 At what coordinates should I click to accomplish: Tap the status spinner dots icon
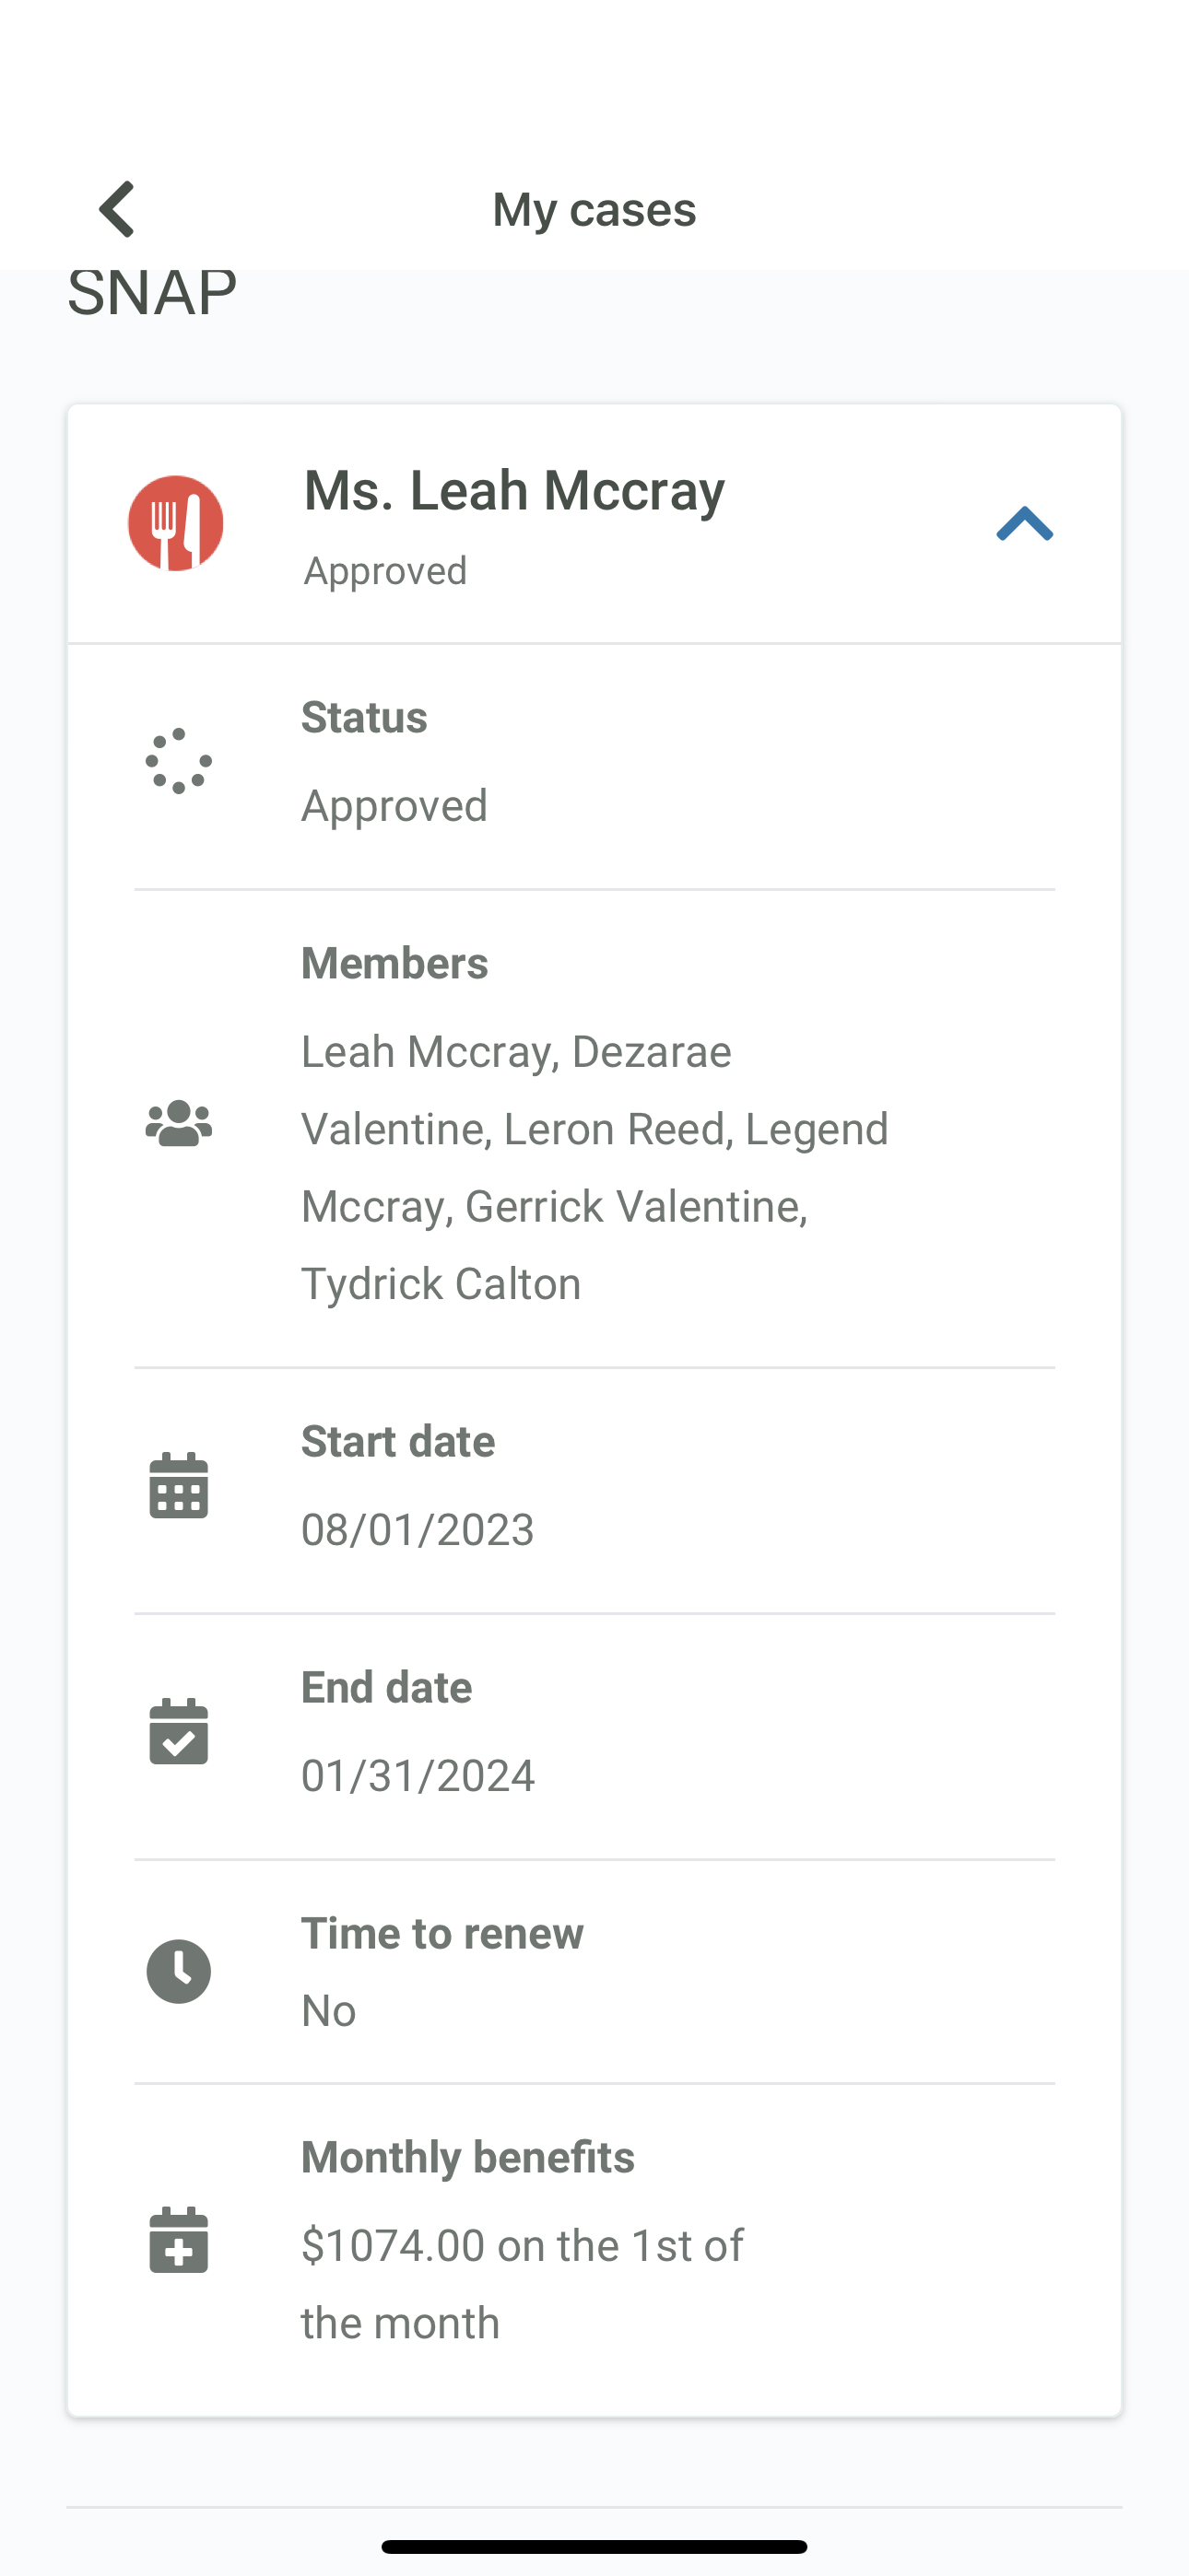tap(178, 761)
